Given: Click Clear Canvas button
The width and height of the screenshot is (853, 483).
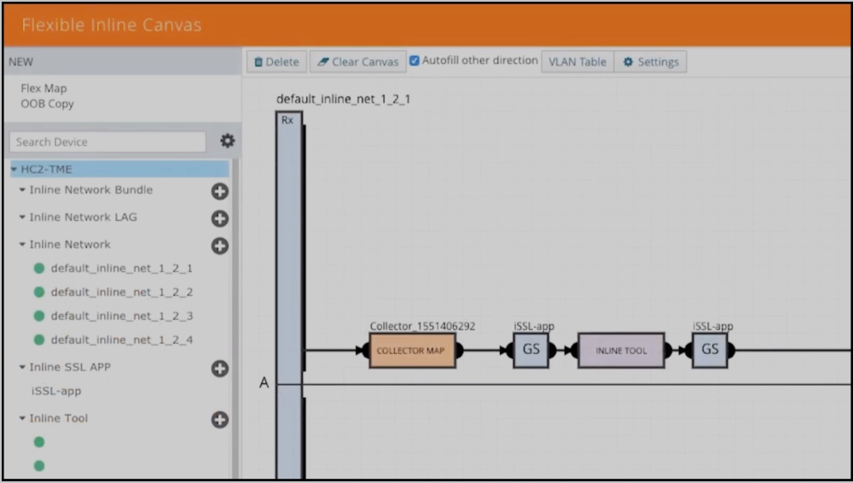Looking at the screenshot, I should click(358, 62).
